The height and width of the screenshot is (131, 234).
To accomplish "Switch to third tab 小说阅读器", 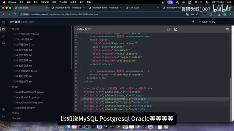I will tap(105, 8).
